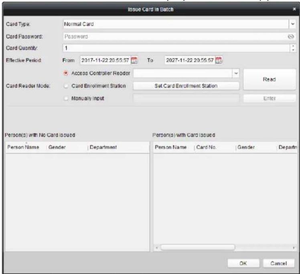Sort No Card Issued list by Person Name
The image size is (300, 274).
point(26,147)
